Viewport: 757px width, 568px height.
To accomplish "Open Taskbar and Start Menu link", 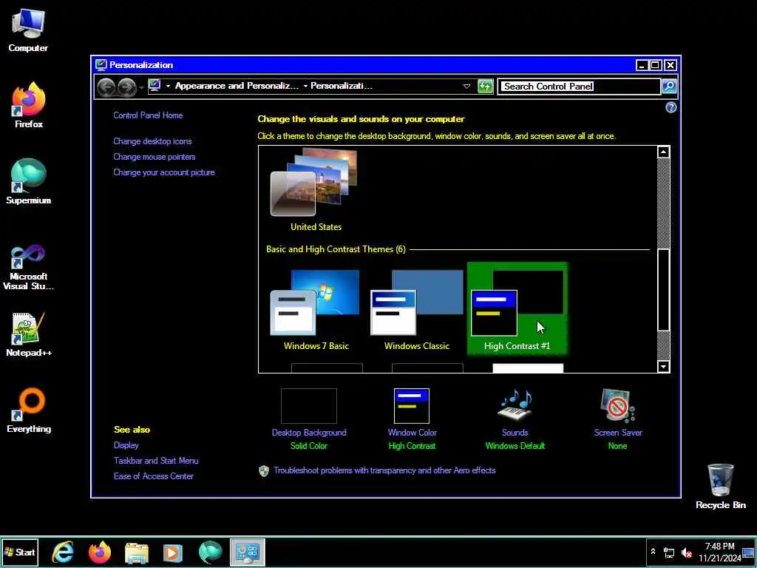I will pos(156,461).
